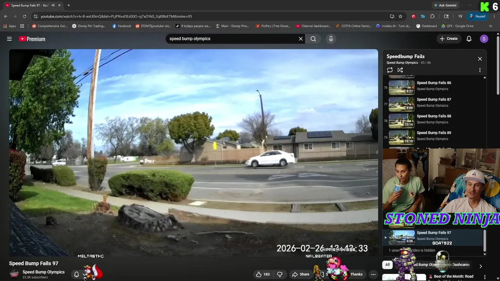The height and width of the screenshot is (281, 500).
Task: Open Facebook bookmark
Action: tap(121, 26)
